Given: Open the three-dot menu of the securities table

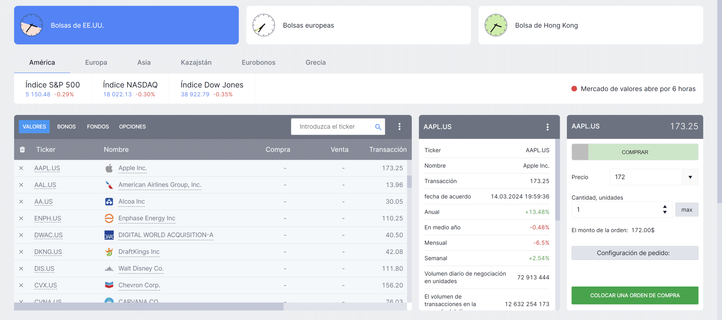Looking at the screenshot, I should [x=399, y=127].
